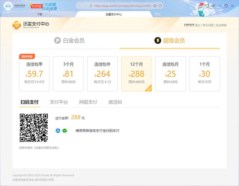Click the user avatar in the title bar
Image resolution: width=239 pixels, height=186 pixels.
coord(8,6)
